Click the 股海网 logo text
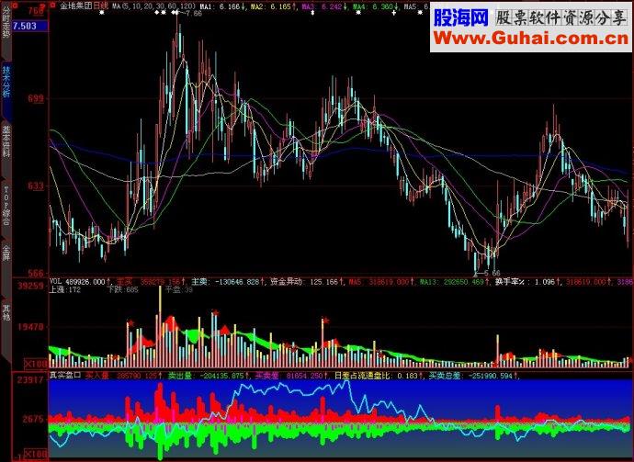The width and height of the screenshot is (634, 462). [461, 17]
